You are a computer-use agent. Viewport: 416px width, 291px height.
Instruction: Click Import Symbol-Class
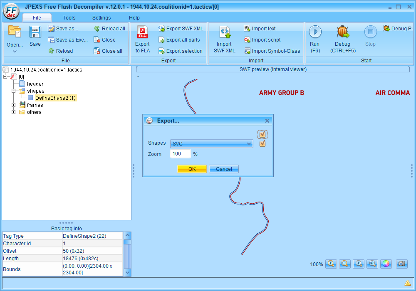[272, 51]
